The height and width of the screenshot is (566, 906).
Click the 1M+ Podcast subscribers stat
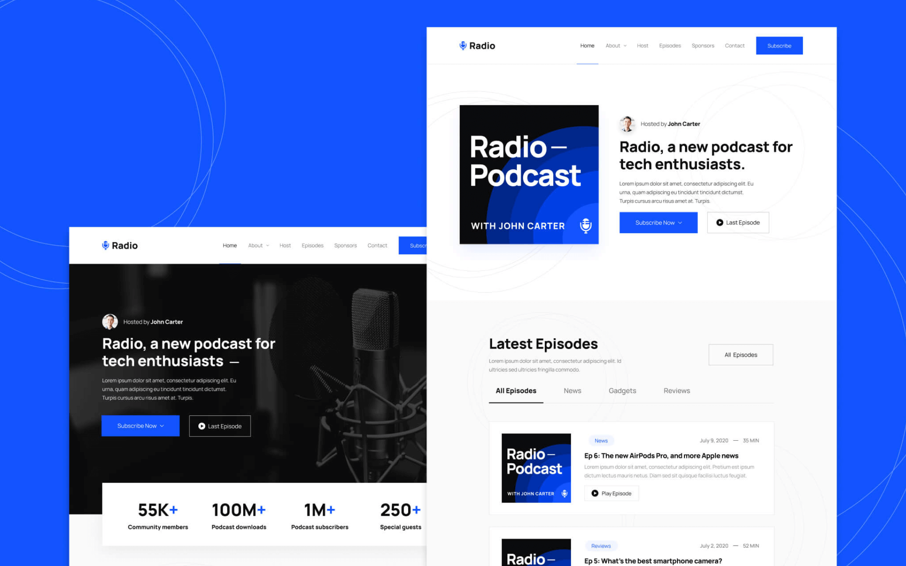(320, 516)
